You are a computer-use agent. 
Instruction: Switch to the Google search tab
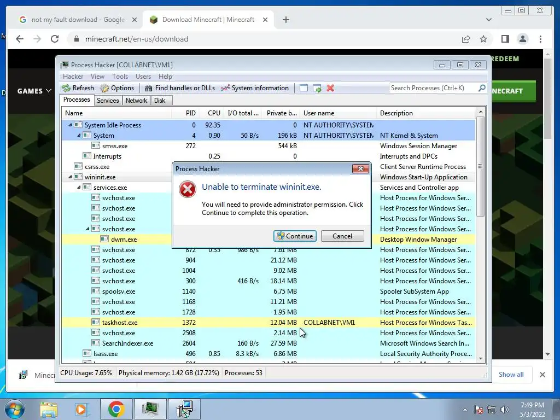click(x=78, y=20)
